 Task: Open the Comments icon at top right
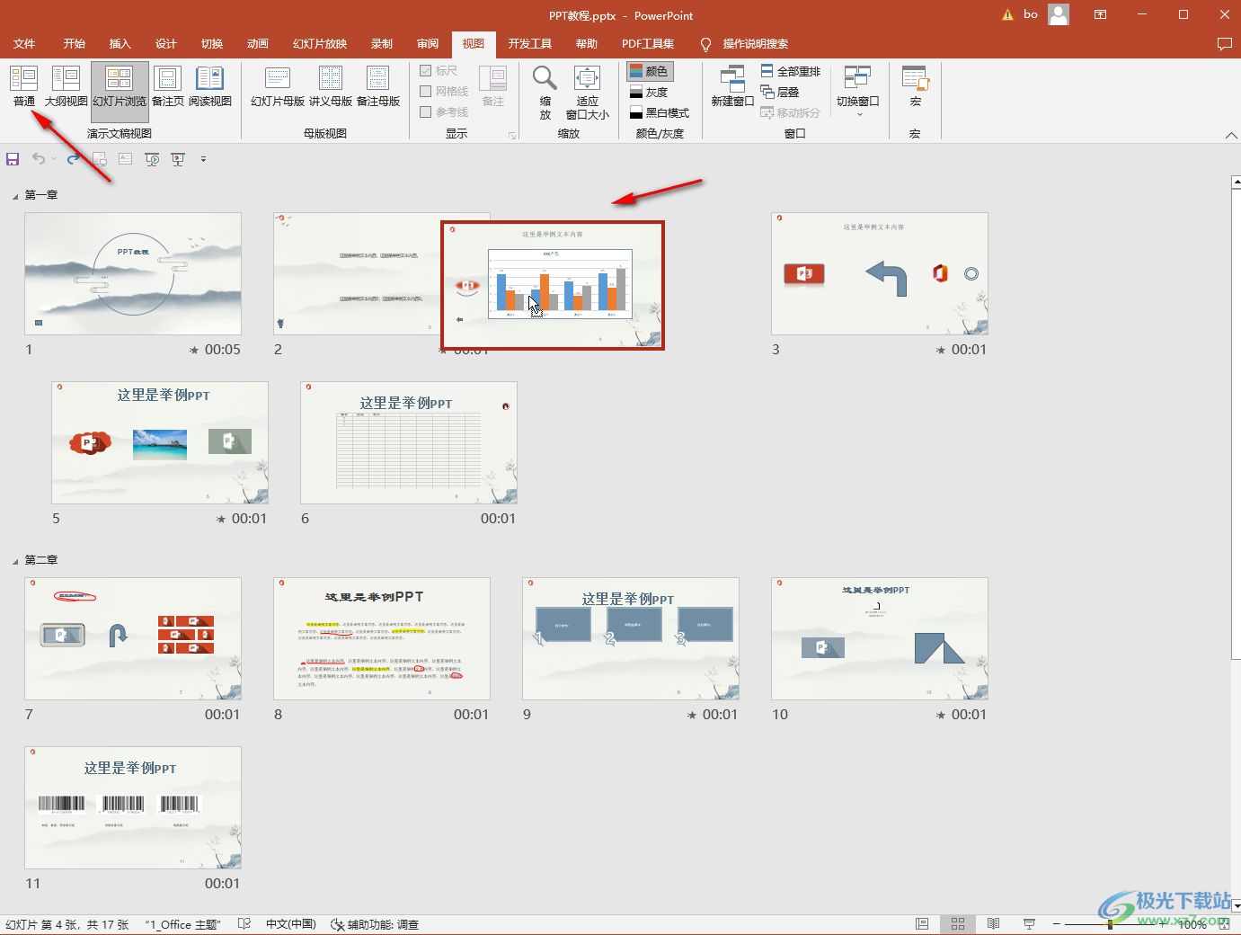(x=1224, y=44)
